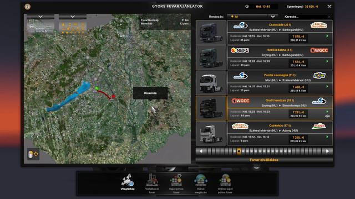The image size is (355, 199).
Task: Click price 7 291,- € on Grafit kenőzsír
Action: [298, 112]
